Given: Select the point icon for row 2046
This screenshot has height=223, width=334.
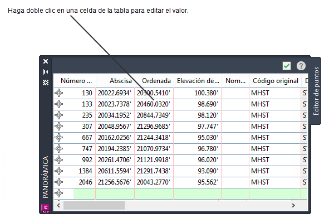Looking at the screenshot, I should click(59, 182).
